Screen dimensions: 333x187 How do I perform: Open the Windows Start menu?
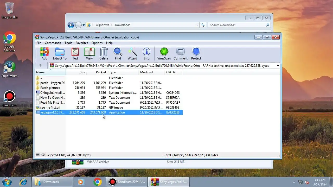click(x=7, y=182)
